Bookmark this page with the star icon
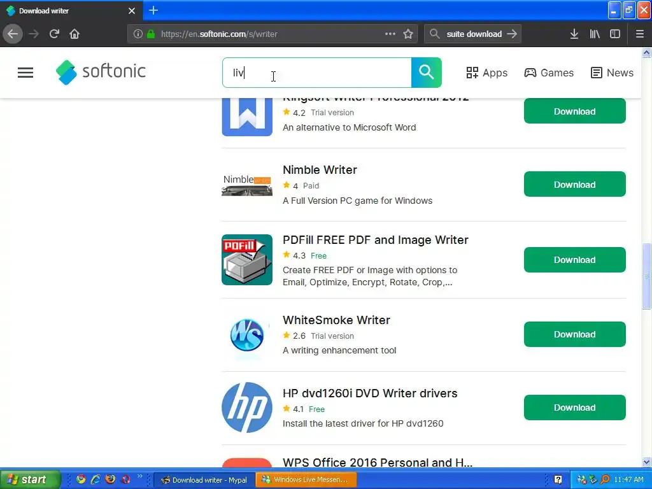This screenshot has height=489, width=652. click(408, 34)
